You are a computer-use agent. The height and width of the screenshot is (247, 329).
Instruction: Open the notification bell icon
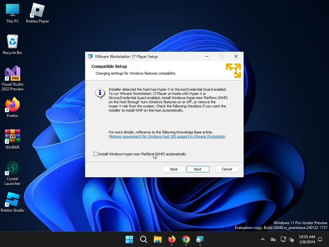[x=320, y=239]
